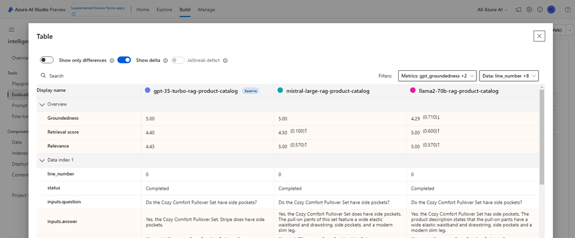This screenshot has width=575, height=238.
Task: Close the Table dialog with X
Action: 539,36
